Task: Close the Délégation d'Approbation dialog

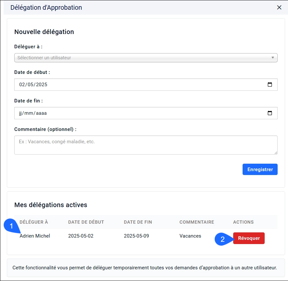Action: [279, 7]
